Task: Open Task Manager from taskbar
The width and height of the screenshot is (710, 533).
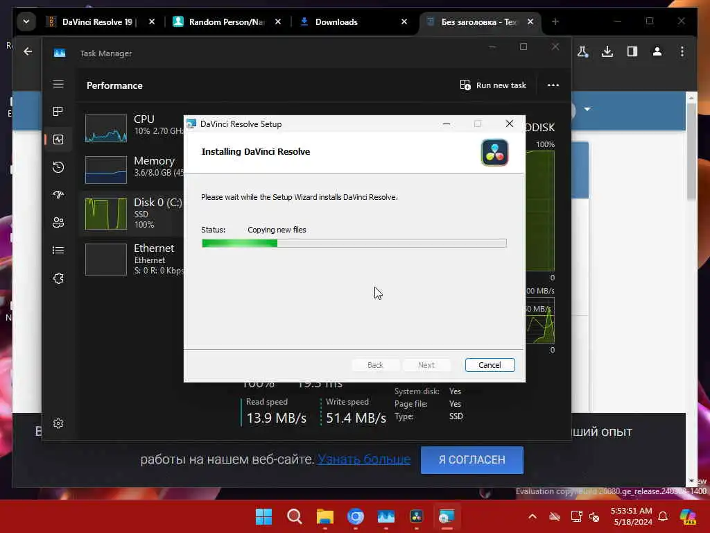Action: point(386,516)
